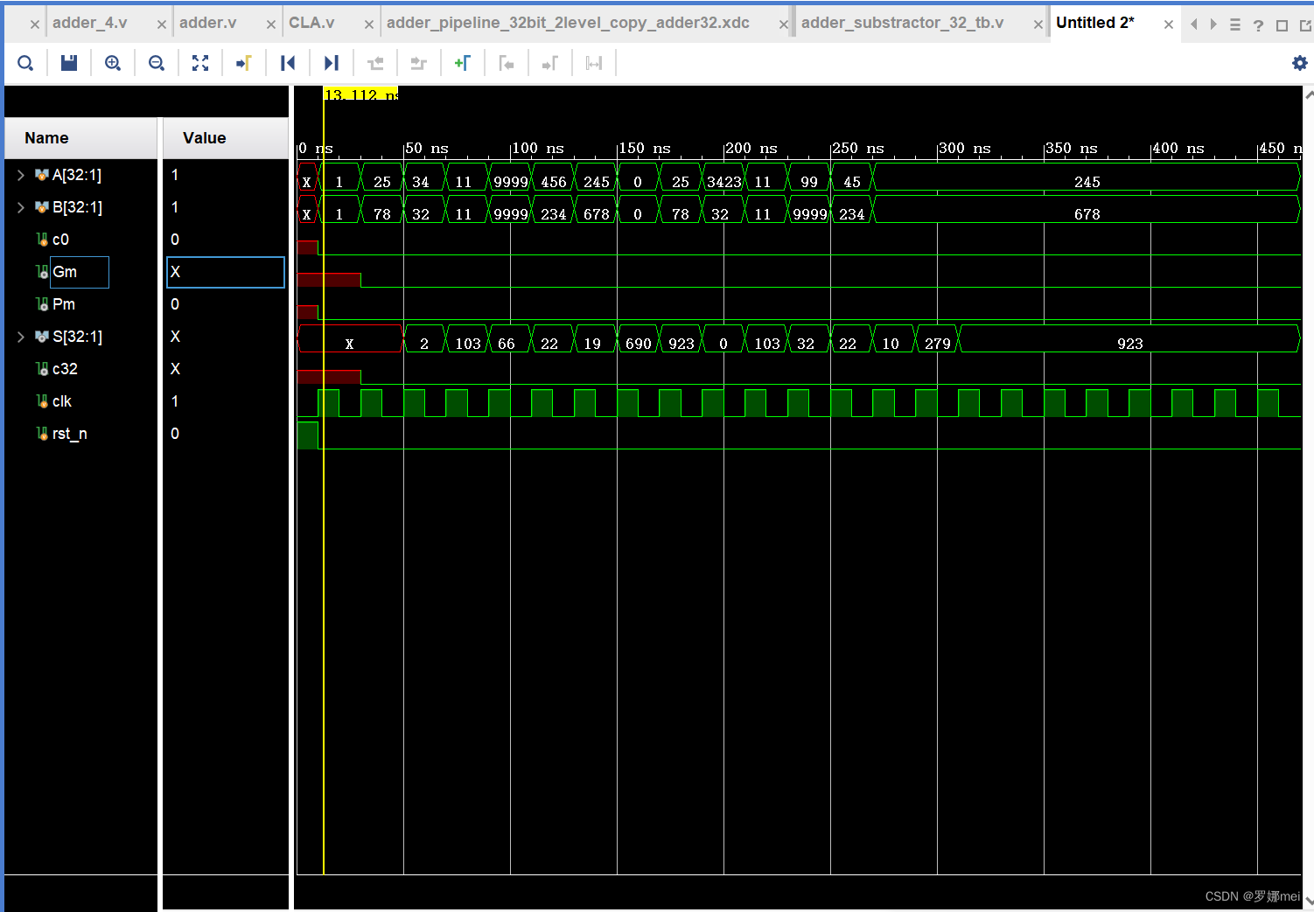Switch to adder_substractor_32_tb.v tab
Image resolution: width=1314 pixels, height=912 pixels.
(902, 23)
